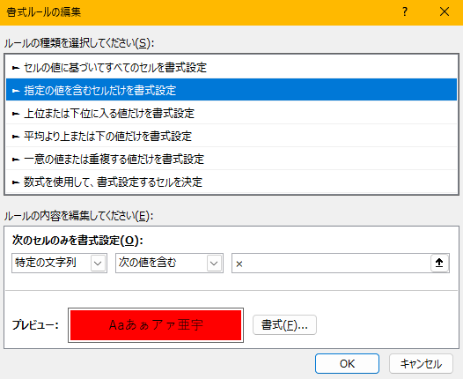Close the 書式ルールの編集 dialog

445,12
